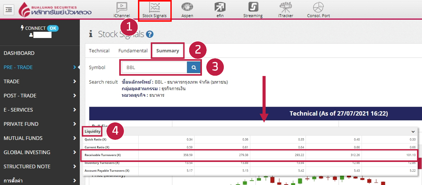Image resolution: width=422 pixels, height=185 pixels.
Task: Click the hamburger menu toggle button
Action: coord(9,10)
